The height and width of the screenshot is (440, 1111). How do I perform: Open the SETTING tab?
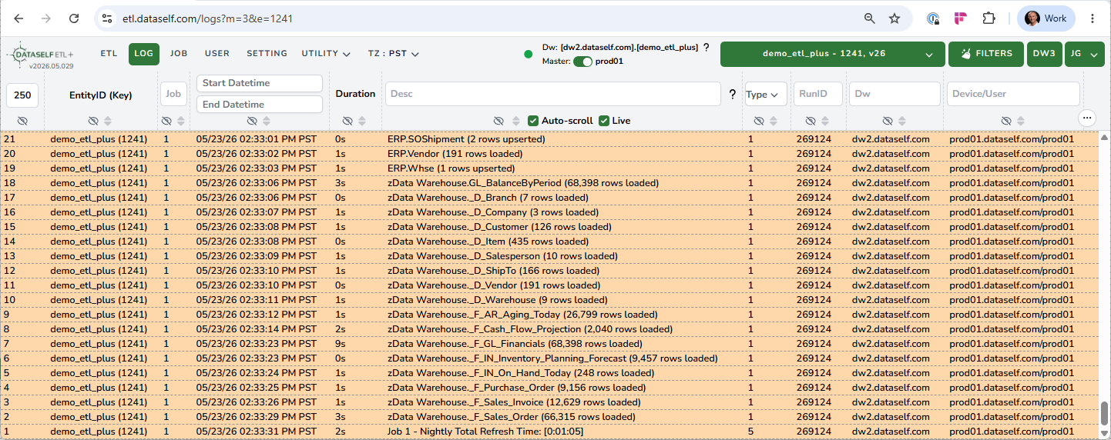(x=267, y=54)
